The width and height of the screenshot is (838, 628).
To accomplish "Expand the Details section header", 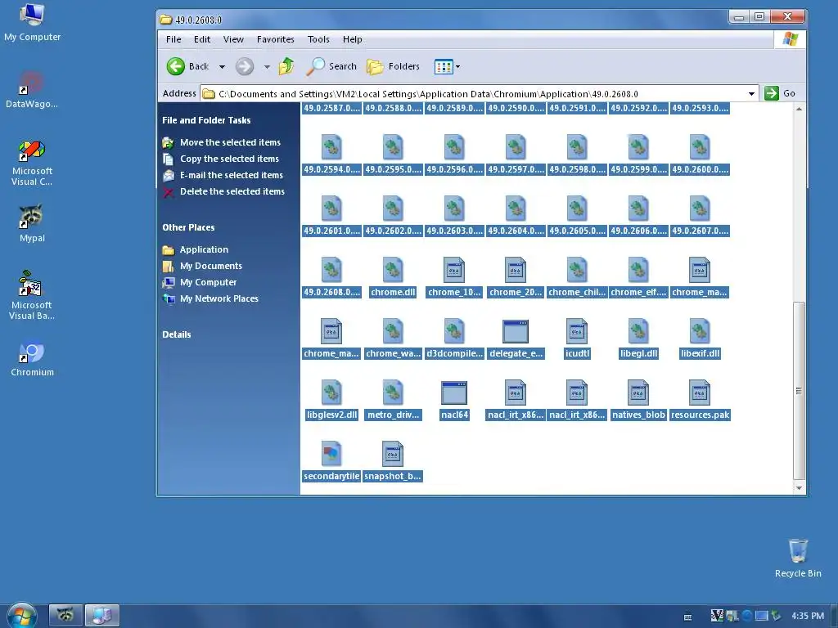I will [x=177, y=334].
